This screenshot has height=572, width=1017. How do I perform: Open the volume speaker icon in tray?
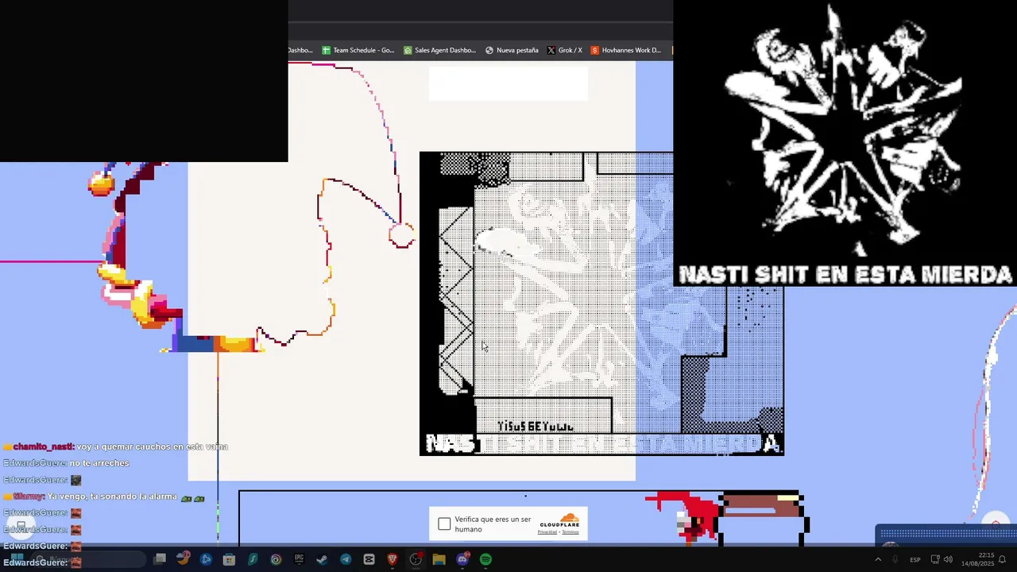(948, 559)
